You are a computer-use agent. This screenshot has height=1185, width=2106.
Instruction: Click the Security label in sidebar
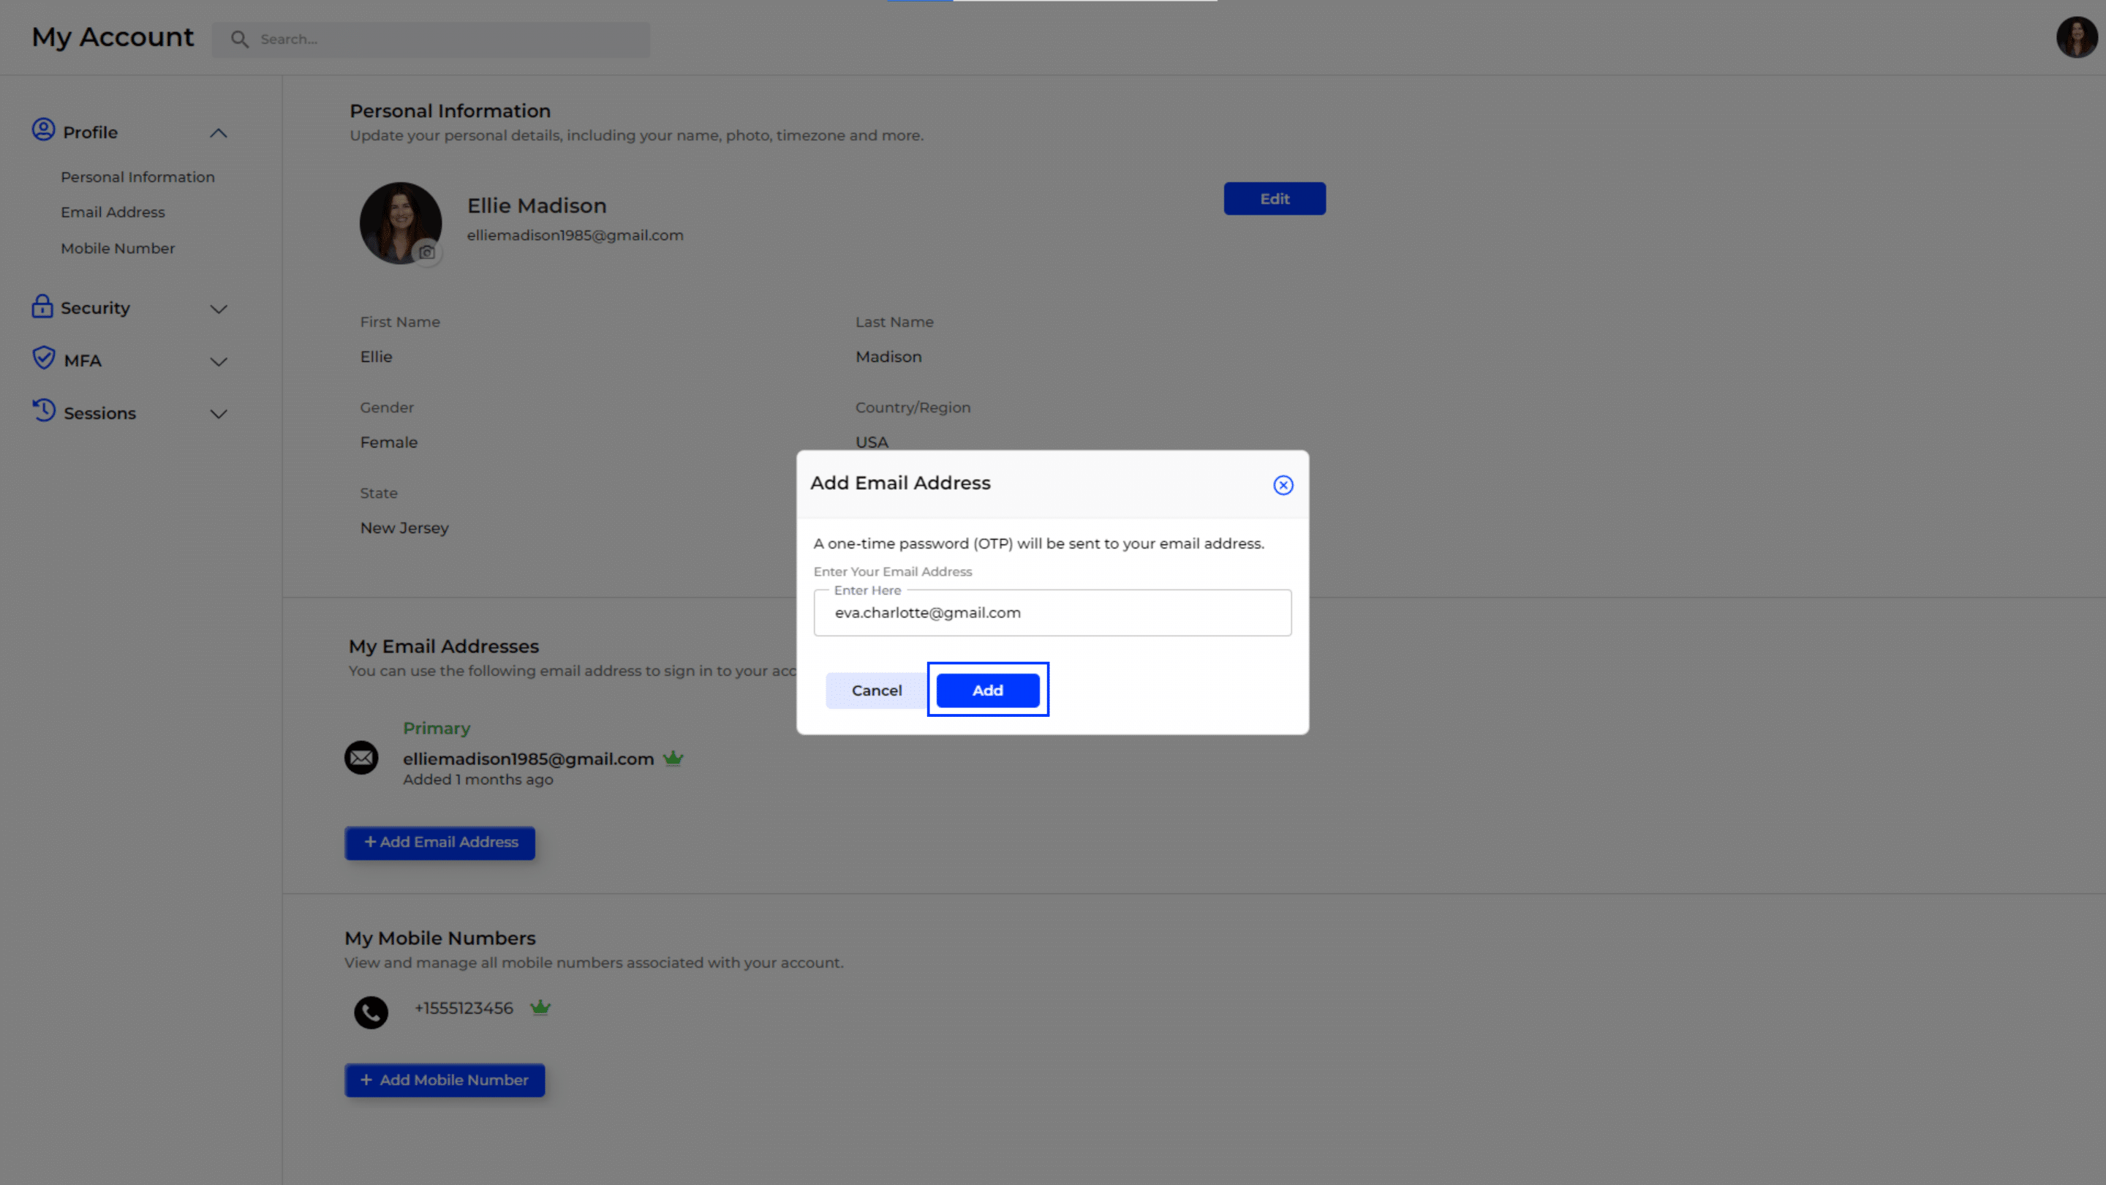coord(95,308)
